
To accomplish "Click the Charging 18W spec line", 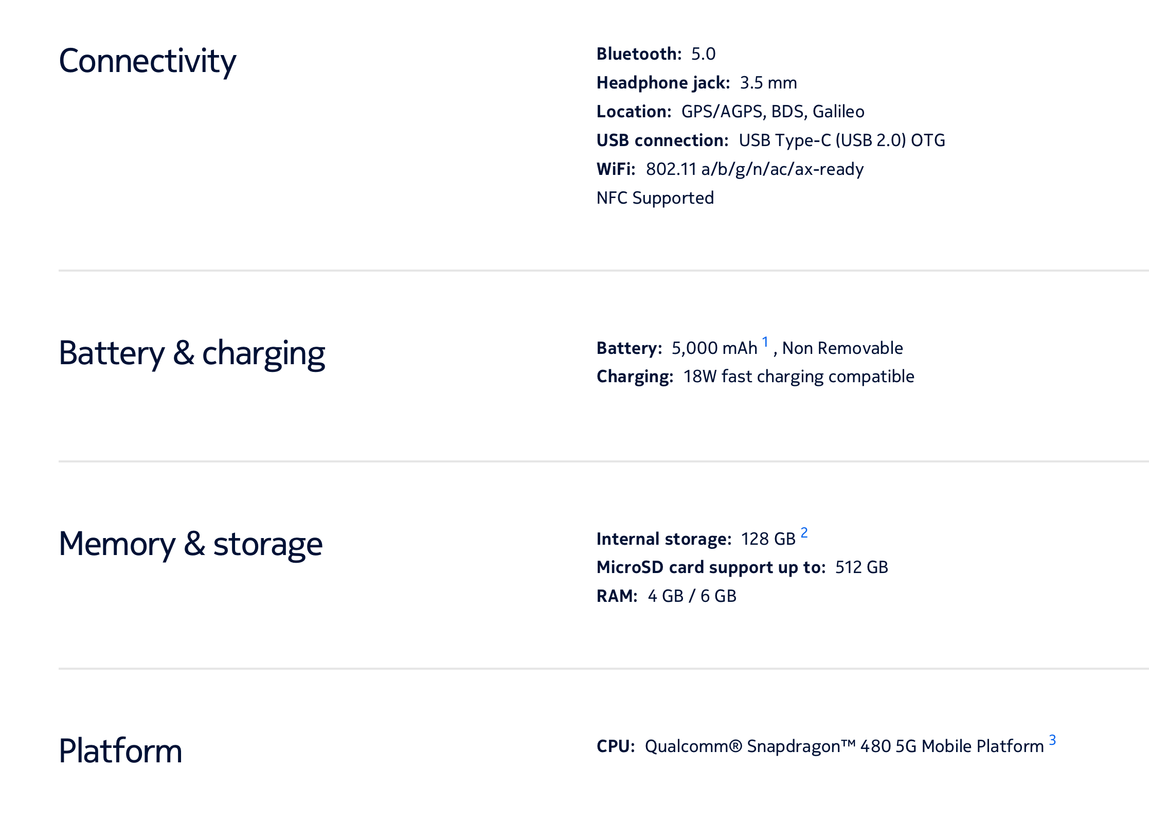I will click(755, 377).
